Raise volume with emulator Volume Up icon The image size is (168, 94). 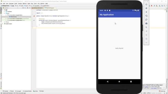[146, 8]
